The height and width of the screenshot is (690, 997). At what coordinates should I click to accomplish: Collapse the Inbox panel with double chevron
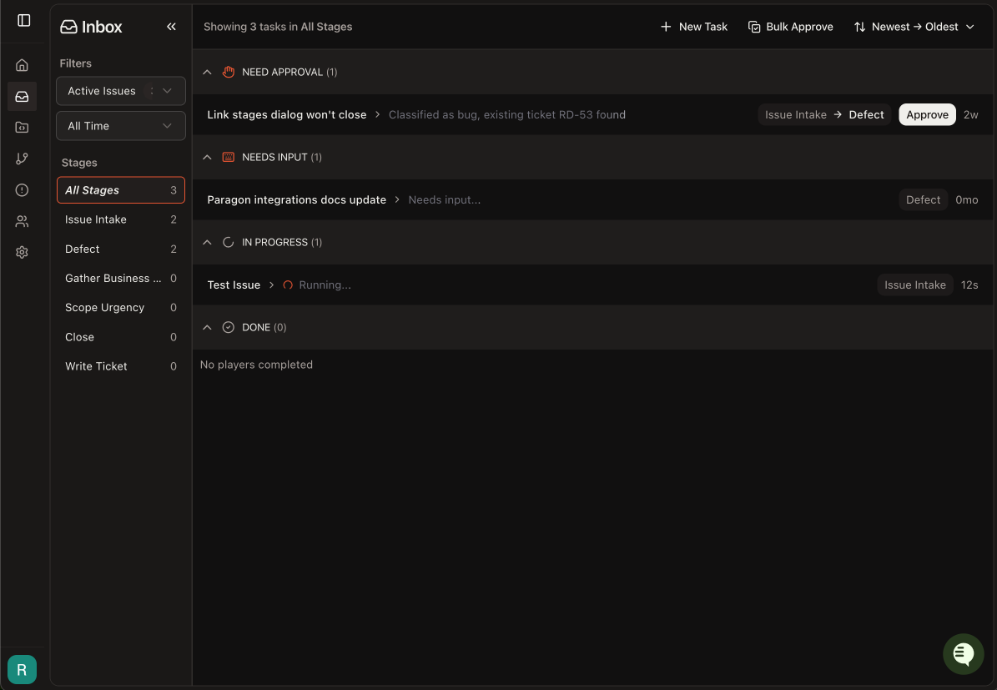point(171,26)
